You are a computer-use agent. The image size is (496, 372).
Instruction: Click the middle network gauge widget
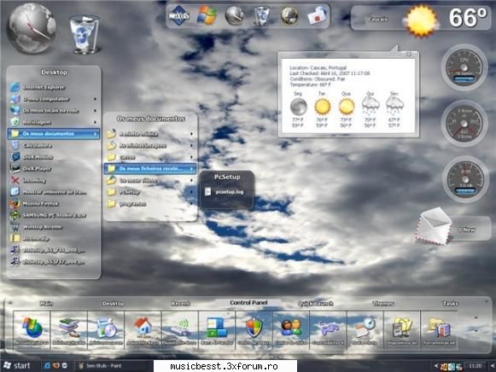(x=464, y=123)
